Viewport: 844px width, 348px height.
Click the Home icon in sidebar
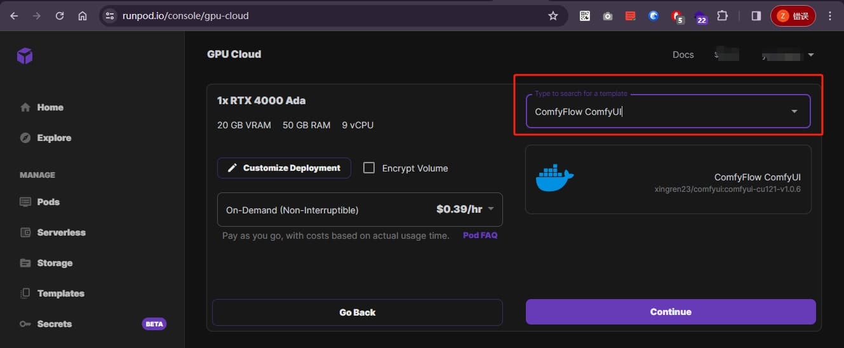(25, 107)
